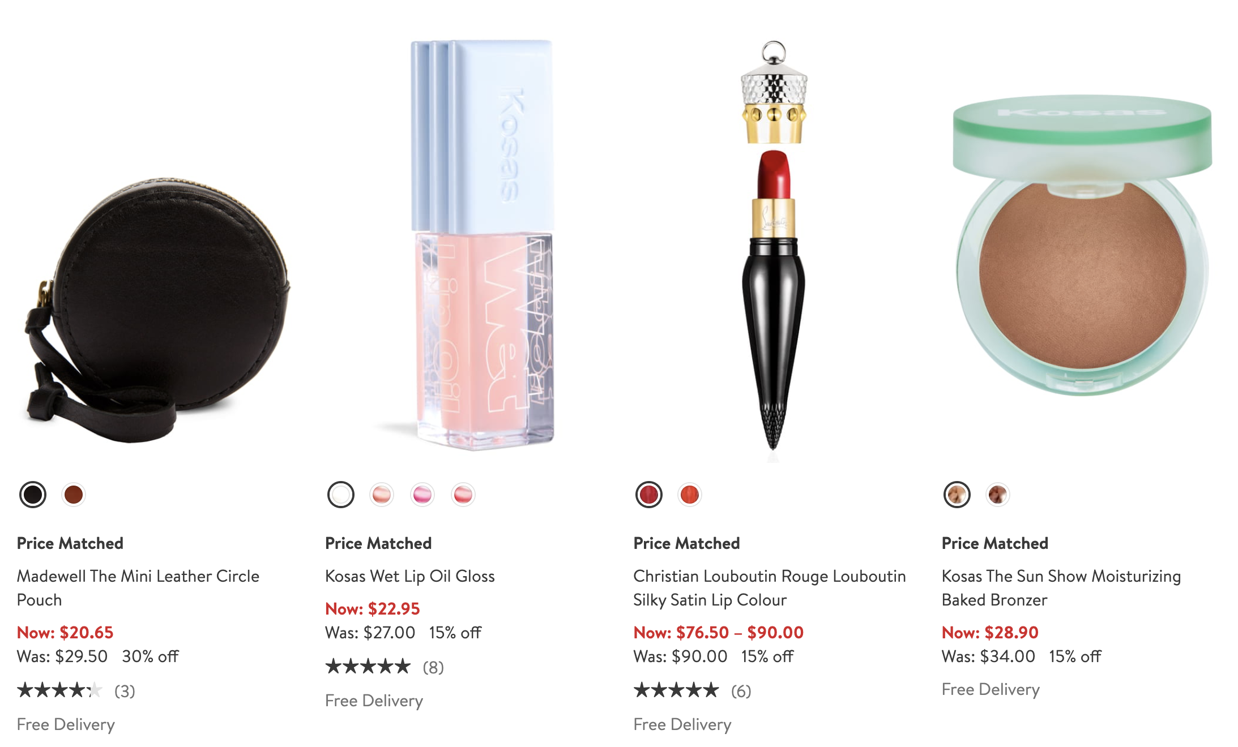This screenshot has width=1238, height=747.
Task: Pick the magenta pink Kosas gloss swatch
Action: [x=422, y=495]
